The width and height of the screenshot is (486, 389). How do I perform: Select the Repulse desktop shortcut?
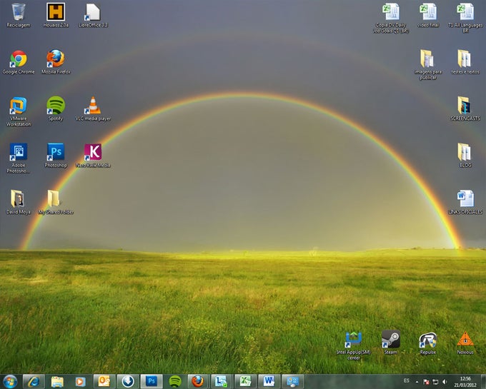428,343
